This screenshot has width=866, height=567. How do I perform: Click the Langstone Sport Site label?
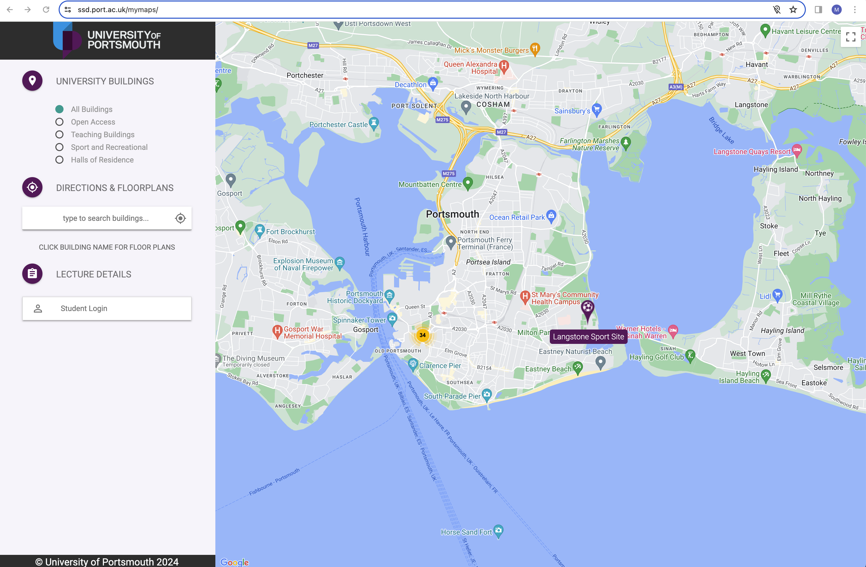click(588, 337)
